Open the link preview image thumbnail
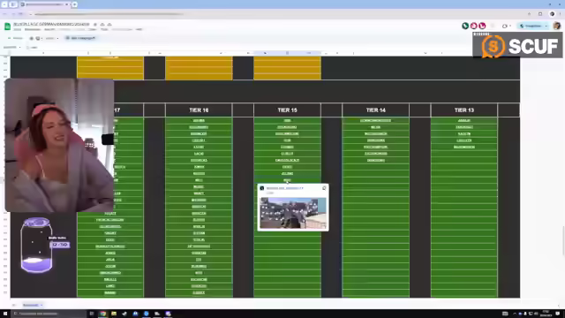 tap(293, 213)
